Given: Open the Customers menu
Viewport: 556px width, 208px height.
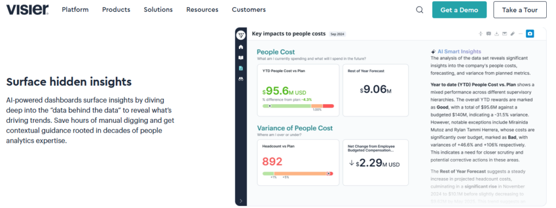Looking at the screenshot, I should point(249,10).
